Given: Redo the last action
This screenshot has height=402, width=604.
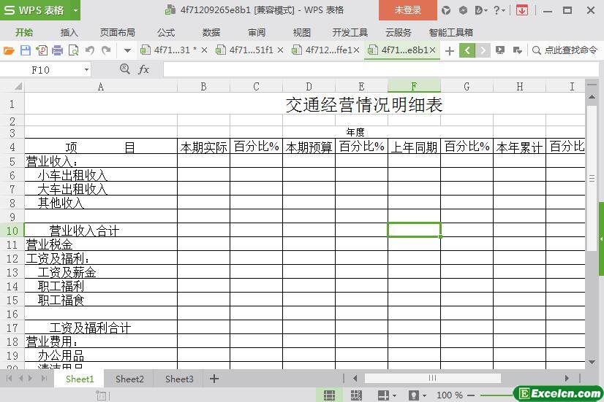Looking at the screenshot, I should click(x=106, y=50).
